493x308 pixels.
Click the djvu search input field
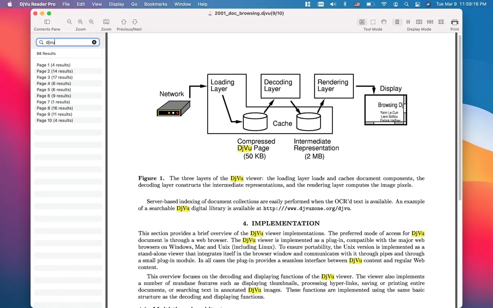pyautogui.click(x=68, y=42)
